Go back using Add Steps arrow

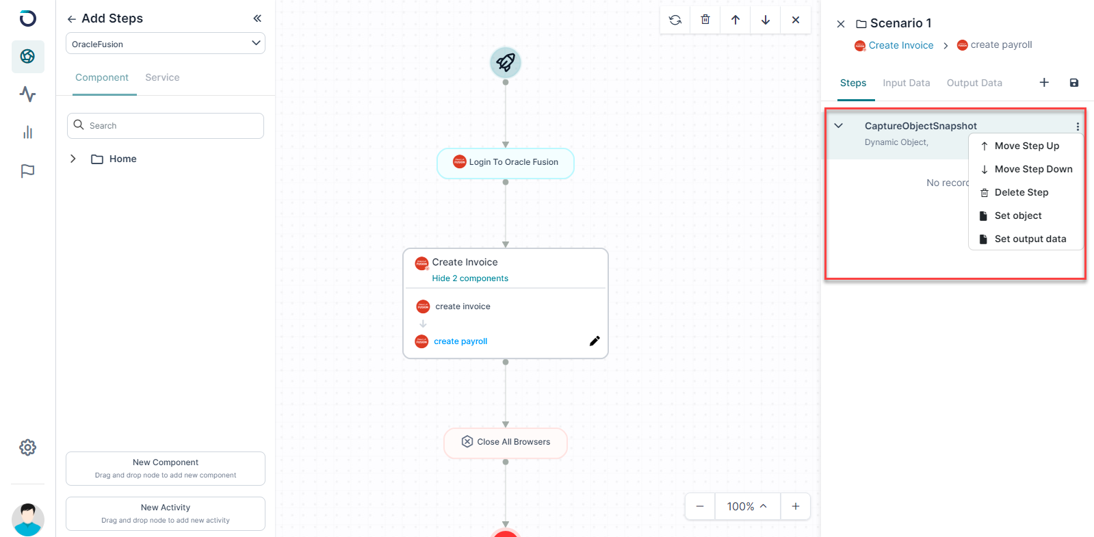71,19
